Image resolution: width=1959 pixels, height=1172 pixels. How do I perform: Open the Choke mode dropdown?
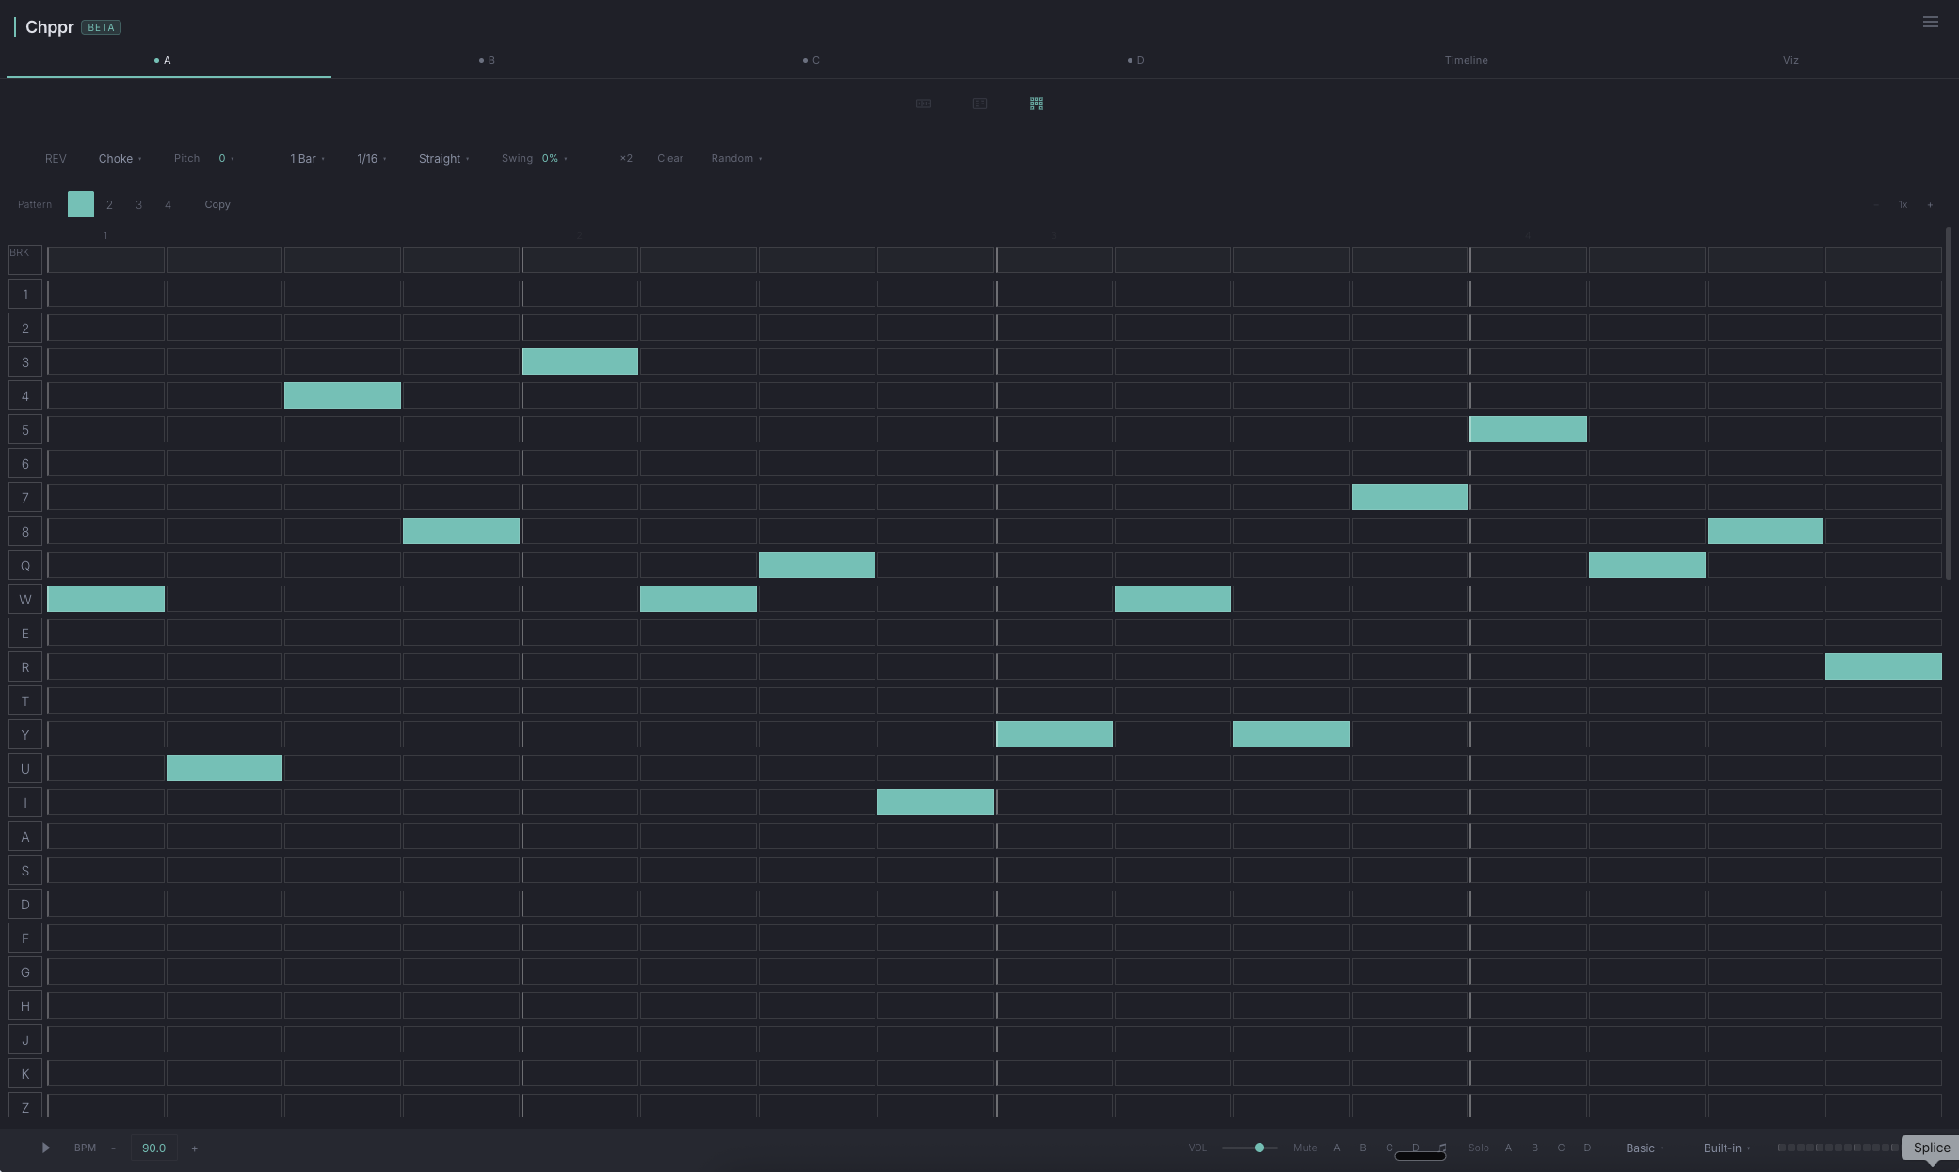pos(120,158)
